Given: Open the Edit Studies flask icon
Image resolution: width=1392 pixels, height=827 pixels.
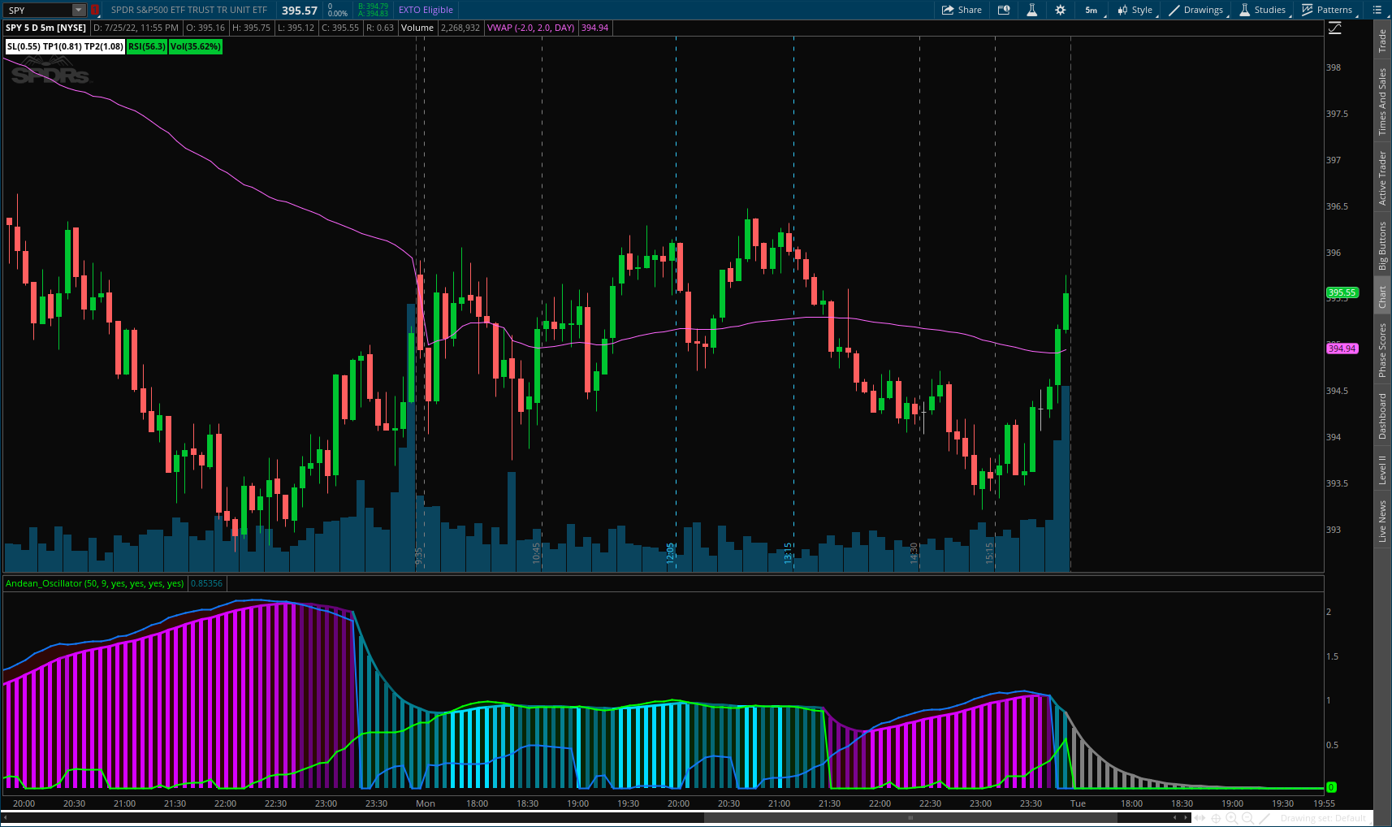Looking at the screenshot, I should point(1031,10).
